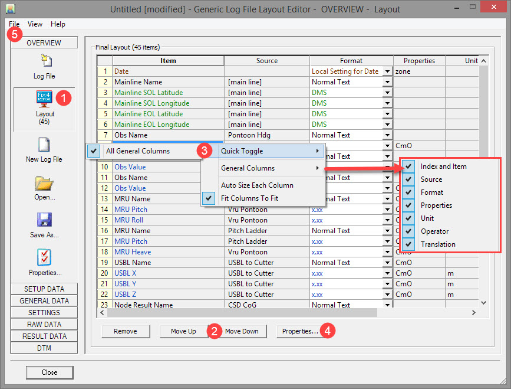Click the New Log File icon
Image resolution: width=511 pixels, height=389 pixels.
[44, 145]
